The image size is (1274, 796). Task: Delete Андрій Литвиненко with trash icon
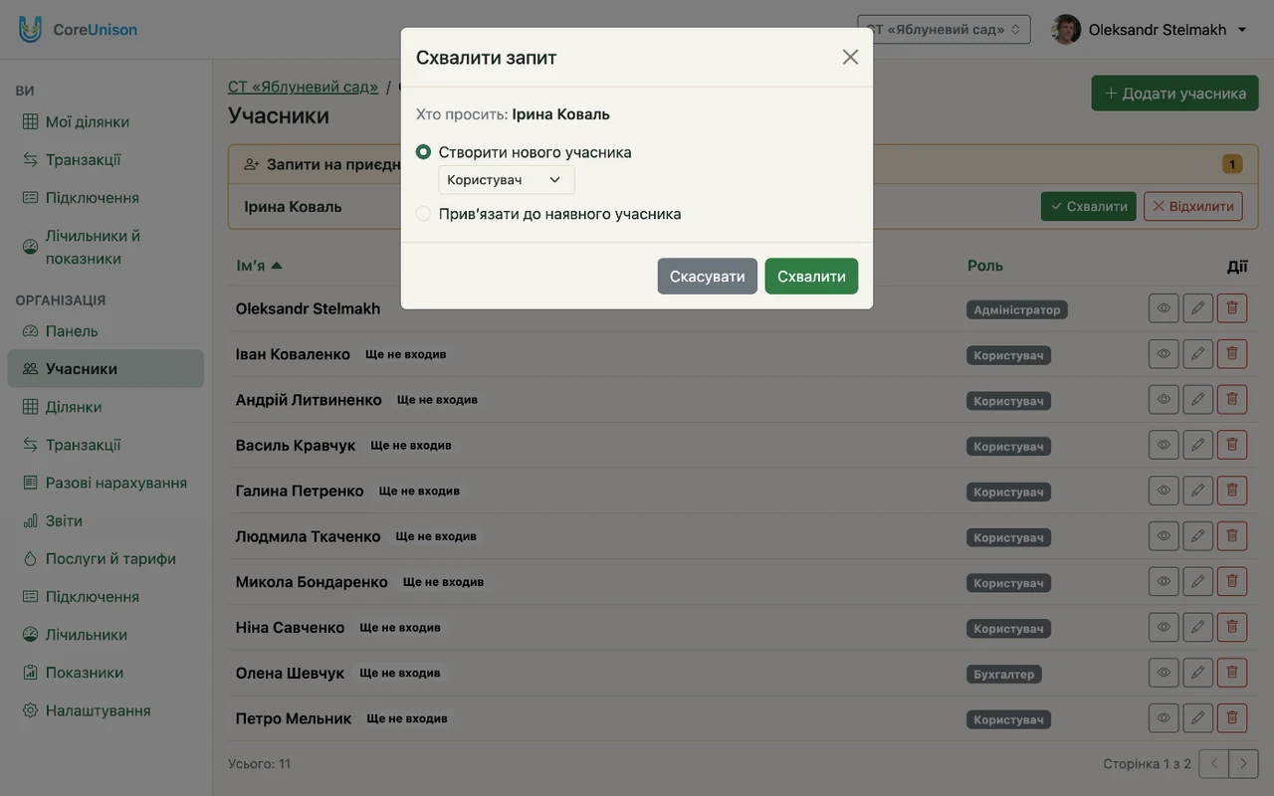click(x=1232, y=400)
